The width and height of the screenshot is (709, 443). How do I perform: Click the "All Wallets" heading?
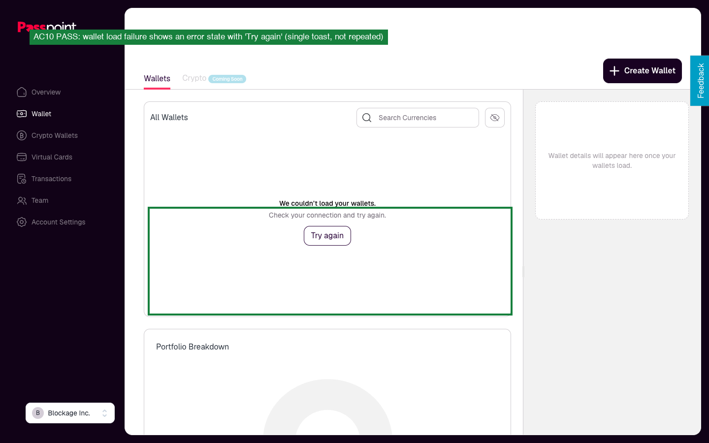tap(169, 117)
